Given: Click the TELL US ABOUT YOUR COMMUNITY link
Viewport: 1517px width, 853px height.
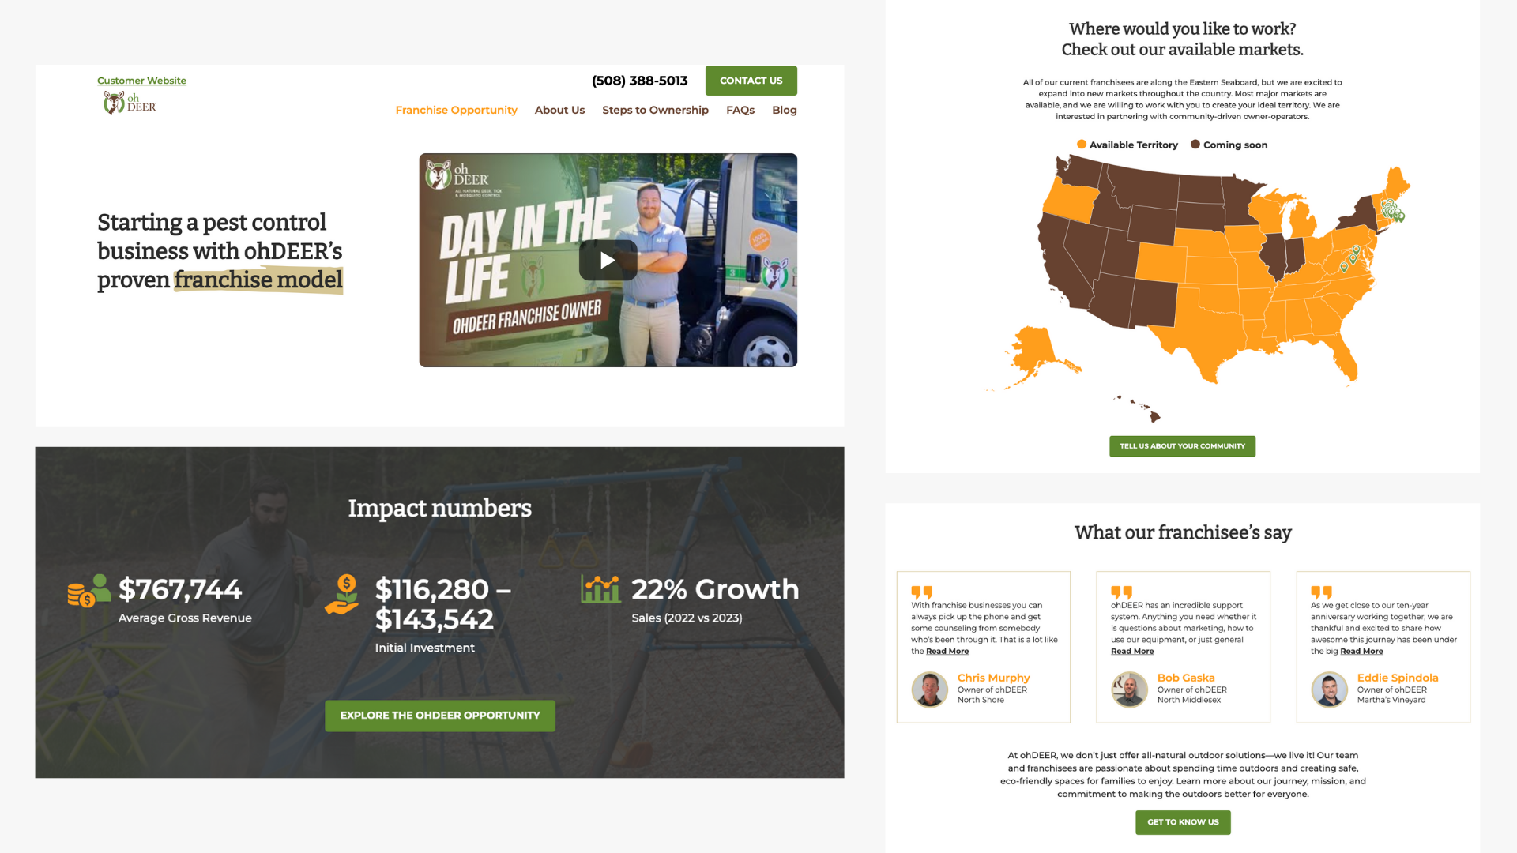Looking at the screenshot, I should 1181,445.
